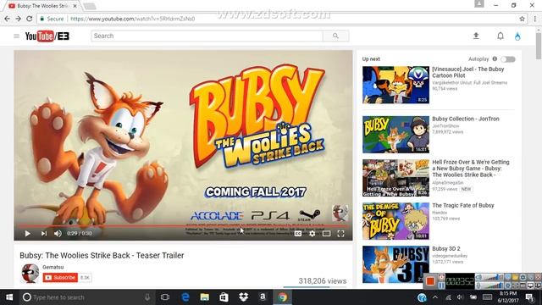Open the clock showing 8:15 PM
Viewport: 542px width, 305px height.
(x=508, y=297)
